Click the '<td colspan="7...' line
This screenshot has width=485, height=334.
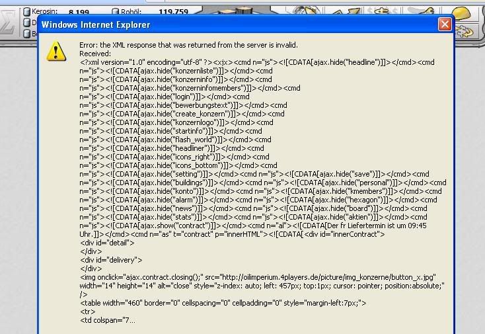tap(108, 320)
